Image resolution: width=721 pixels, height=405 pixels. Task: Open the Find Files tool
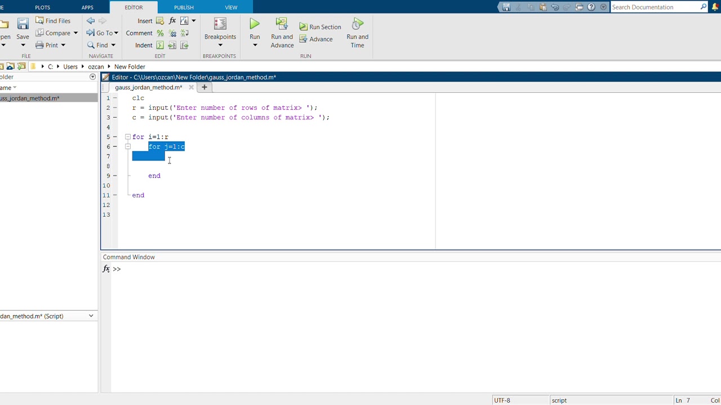tap(53, 21)
